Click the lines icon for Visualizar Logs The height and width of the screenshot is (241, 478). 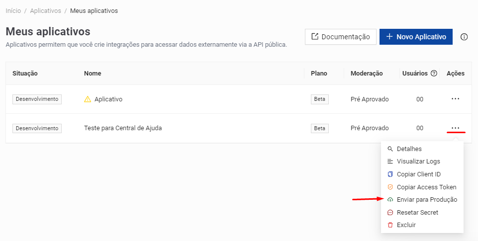point(390,161)
